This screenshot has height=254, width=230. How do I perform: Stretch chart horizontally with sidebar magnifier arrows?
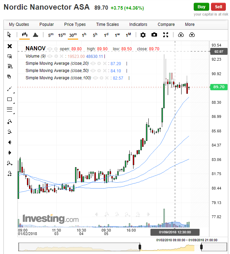click(10, 163)
